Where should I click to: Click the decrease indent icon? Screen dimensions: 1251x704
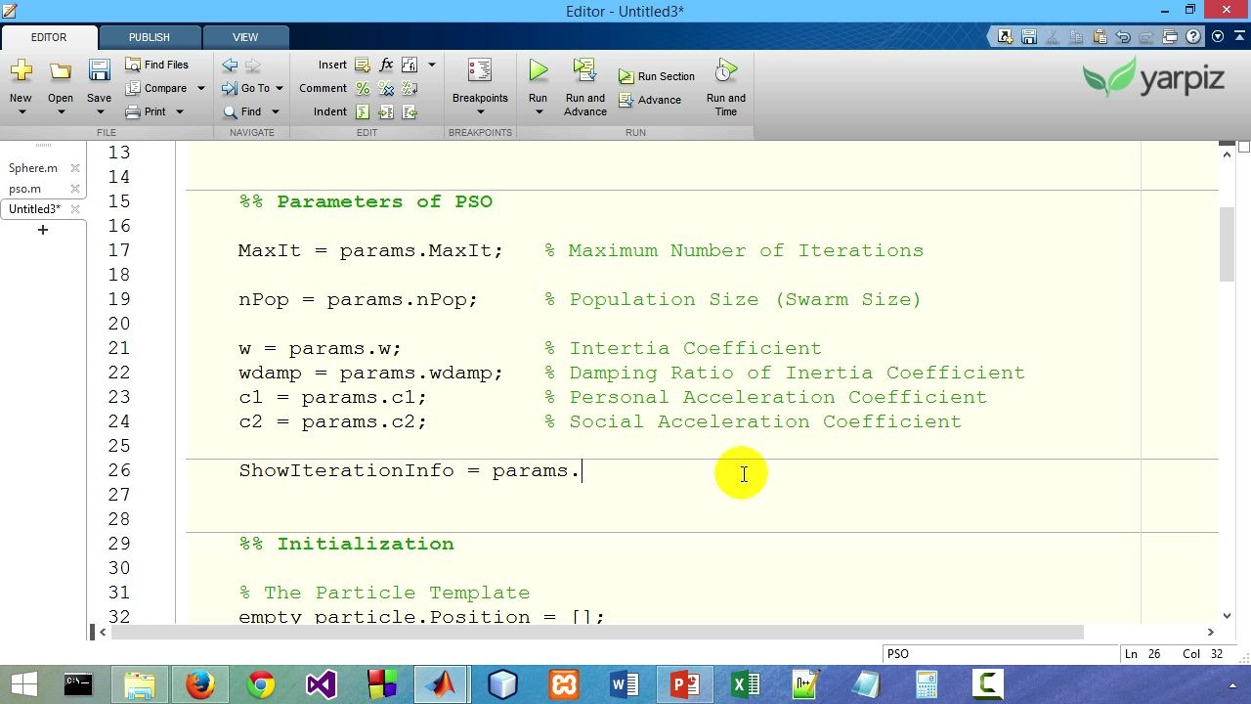(410, 111)
